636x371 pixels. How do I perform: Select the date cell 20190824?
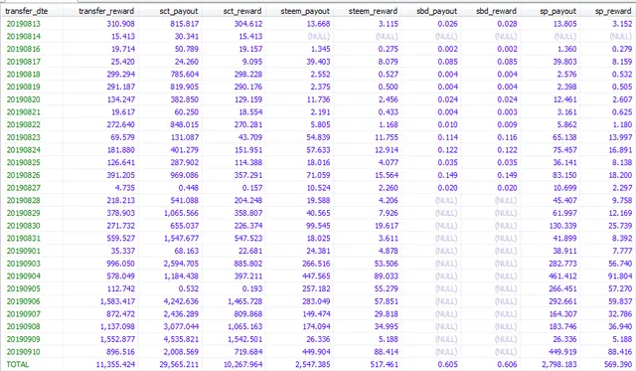click(24, 150)
